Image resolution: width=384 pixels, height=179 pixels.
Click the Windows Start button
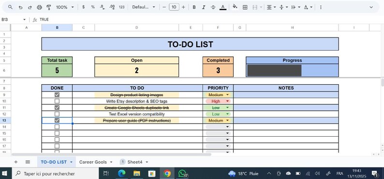(x=5, y=174)
